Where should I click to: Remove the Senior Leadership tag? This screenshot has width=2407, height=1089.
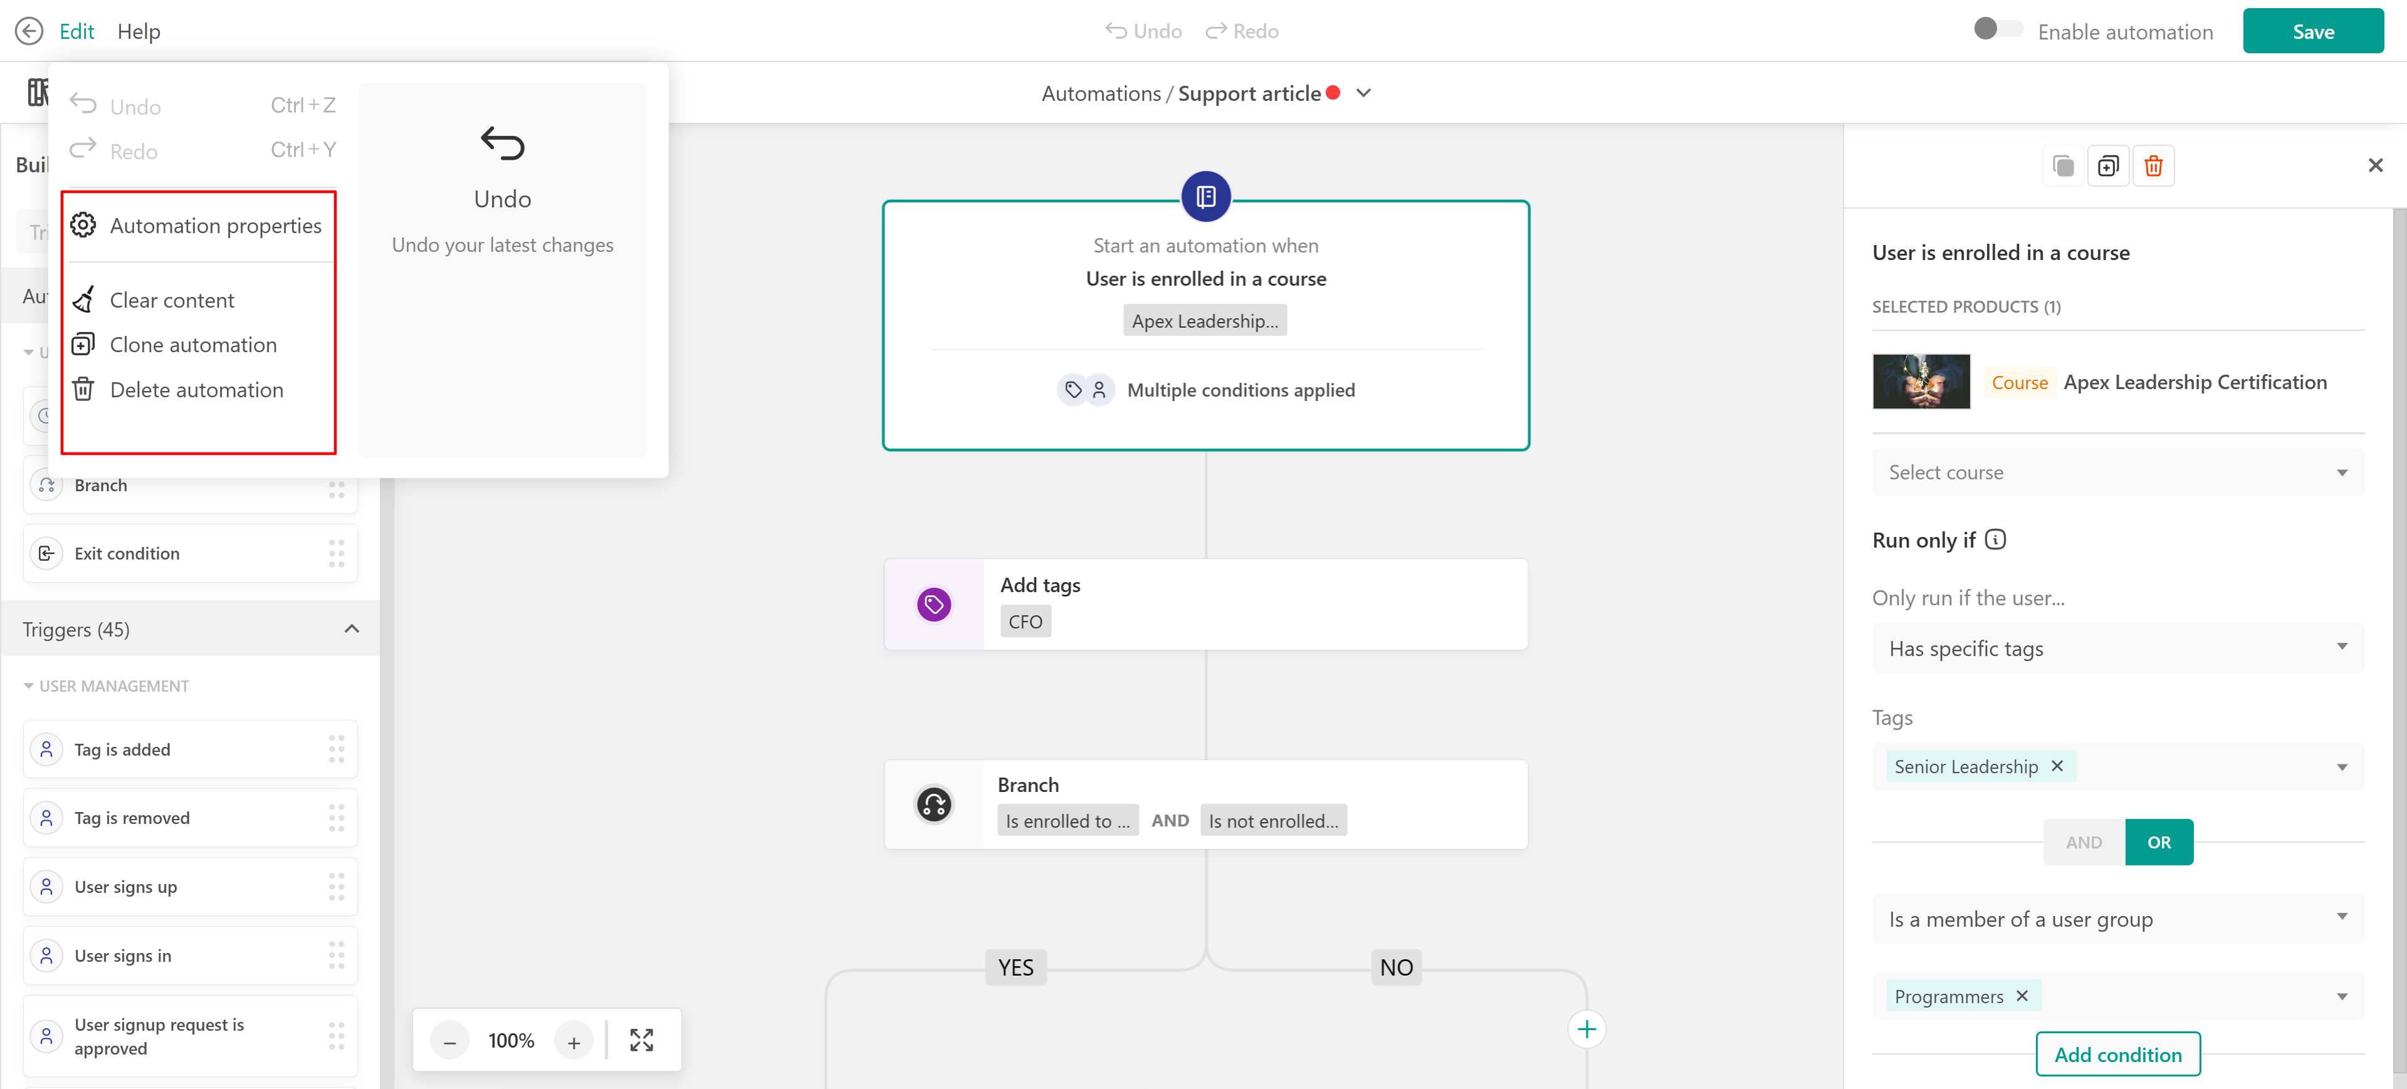[x=2056, y=766]
